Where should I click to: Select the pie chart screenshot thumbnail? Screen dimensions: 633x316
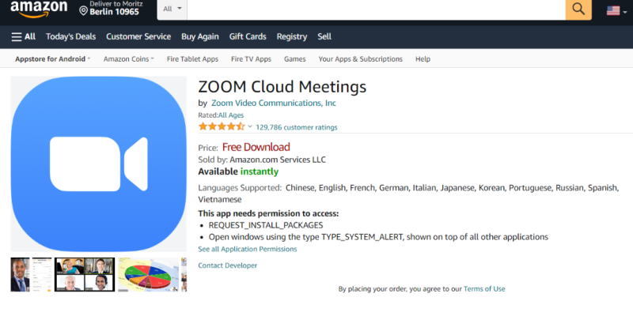coord(148,274)
